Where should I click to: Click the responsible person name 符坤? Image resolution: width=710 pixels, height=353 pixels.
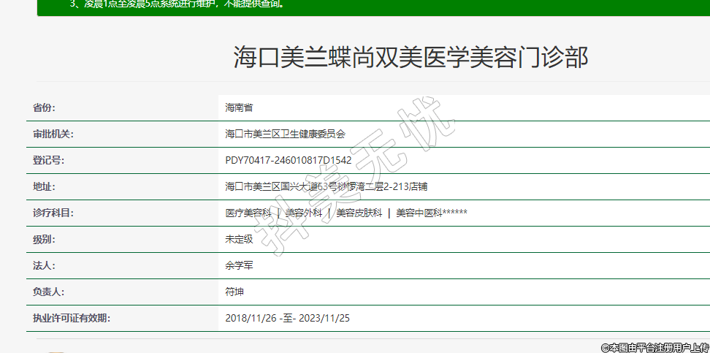(234, 292)
